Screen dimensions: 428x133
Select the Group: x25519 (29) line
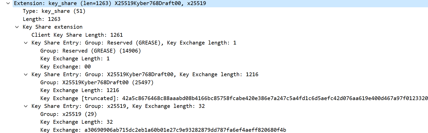(x=68, y=114)
